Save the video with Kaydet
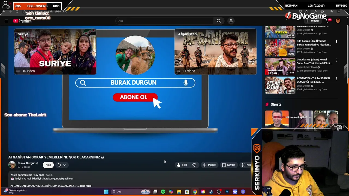Viewport: 349px width, 196px height. [228, 165]
